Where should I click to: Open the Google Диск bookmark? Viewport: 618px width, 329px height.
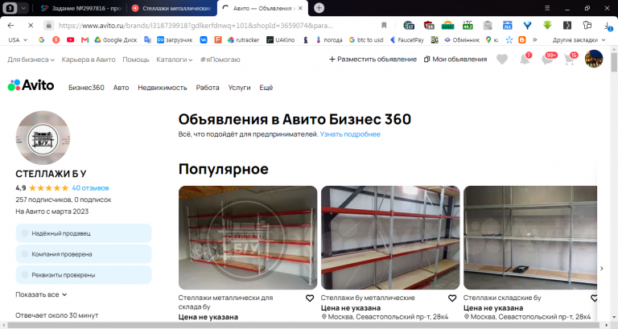point(116,39)
